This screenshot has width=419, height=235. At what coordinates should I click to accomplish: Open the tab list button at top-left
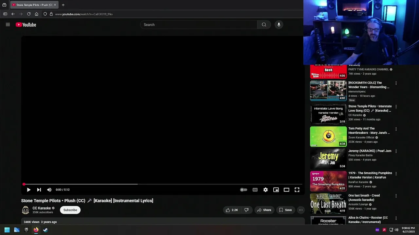pos(4,5)
